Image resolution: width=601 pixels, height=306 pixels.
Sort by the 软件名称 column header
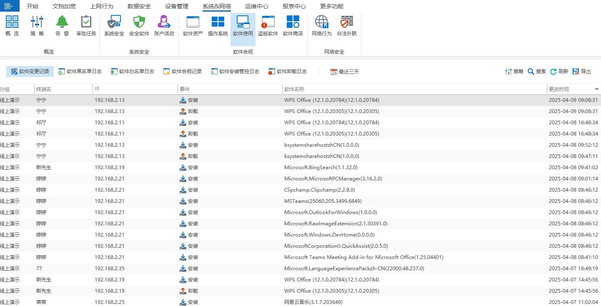[x=414, y=89]
